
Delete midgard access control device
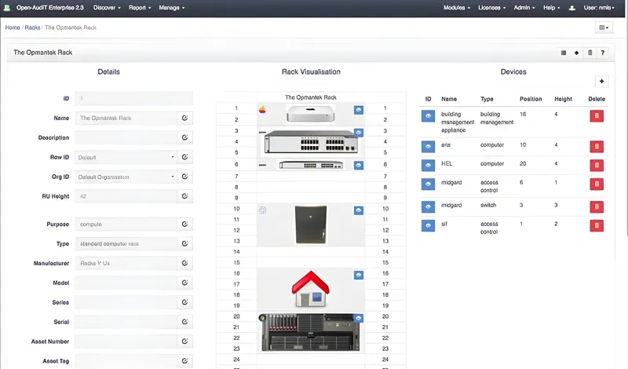(x=597, y=184)
